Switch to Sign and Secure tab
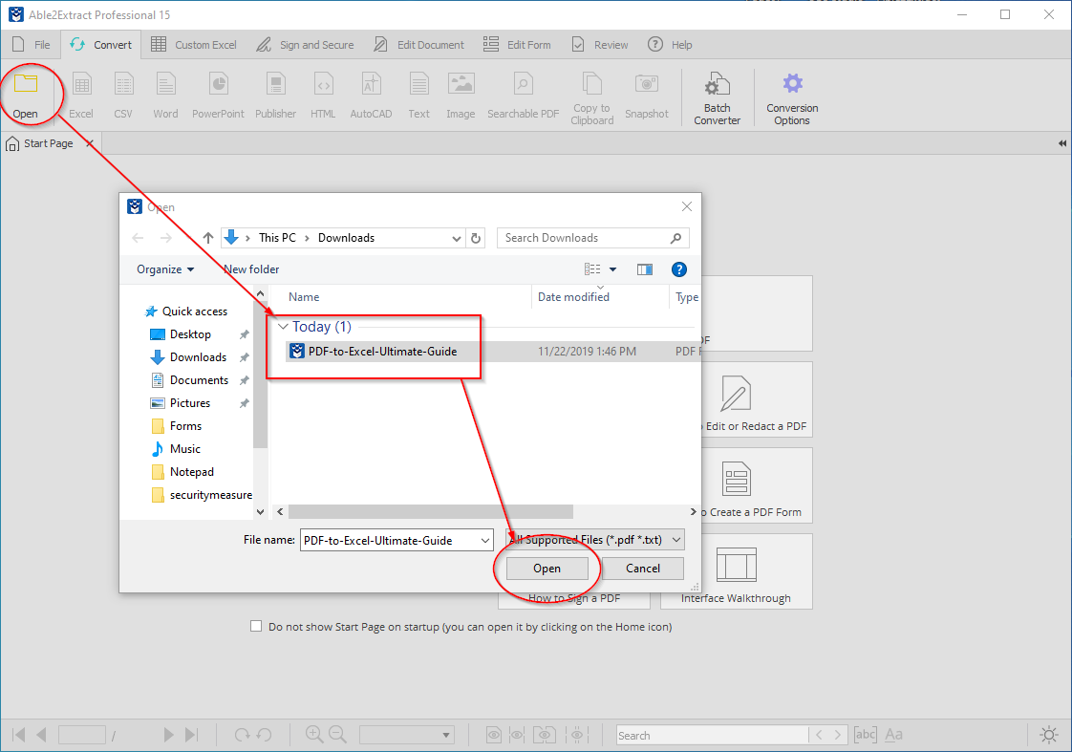Viewport: 1072px width, 752px height. tap(305, 45)
